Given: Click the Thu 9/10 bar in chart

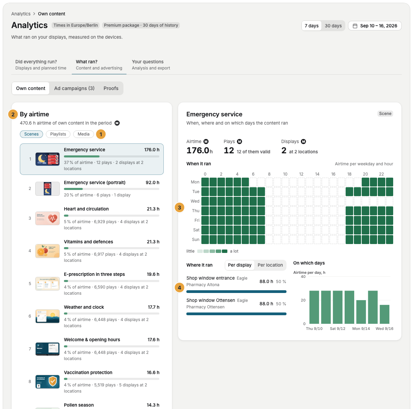Looking at the screenshot, I should [314, 307].
